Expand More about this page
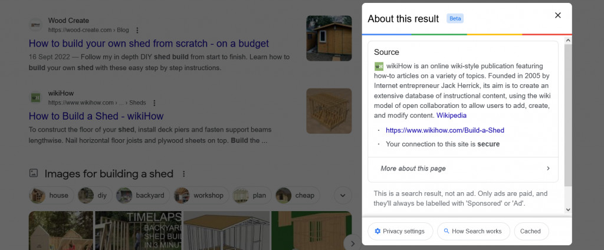This screenshot has width=604, height=250. [463, 168]
